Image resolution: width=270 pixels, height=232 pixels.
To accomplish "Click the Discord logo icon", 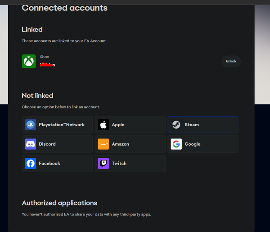I will [31, 144].
